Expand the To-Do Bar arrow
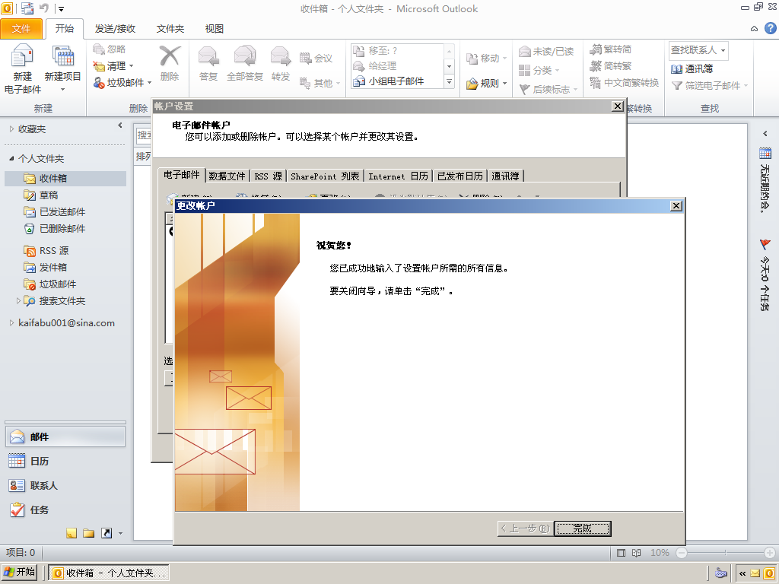This screenshot has height=584, width=779. pos(765,133)
